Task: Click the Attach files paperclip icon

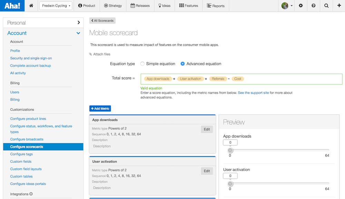Action: (90, 54)
